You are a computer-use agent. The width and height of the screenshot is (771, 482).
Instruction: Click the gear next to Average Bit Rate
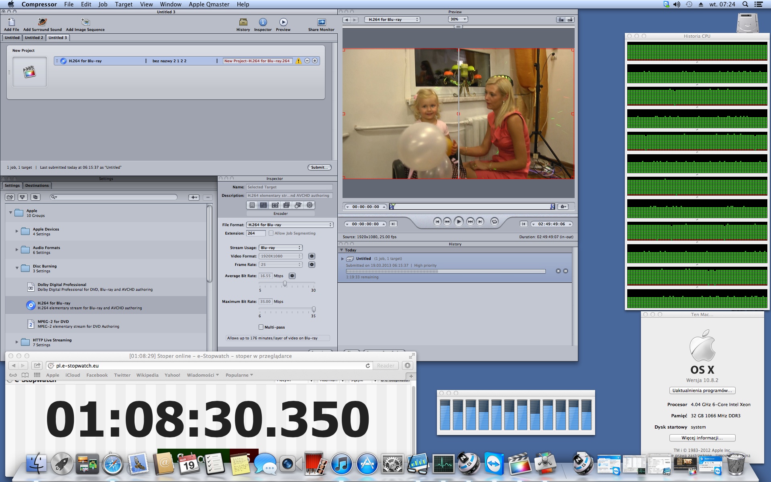(x=292, y=276)
